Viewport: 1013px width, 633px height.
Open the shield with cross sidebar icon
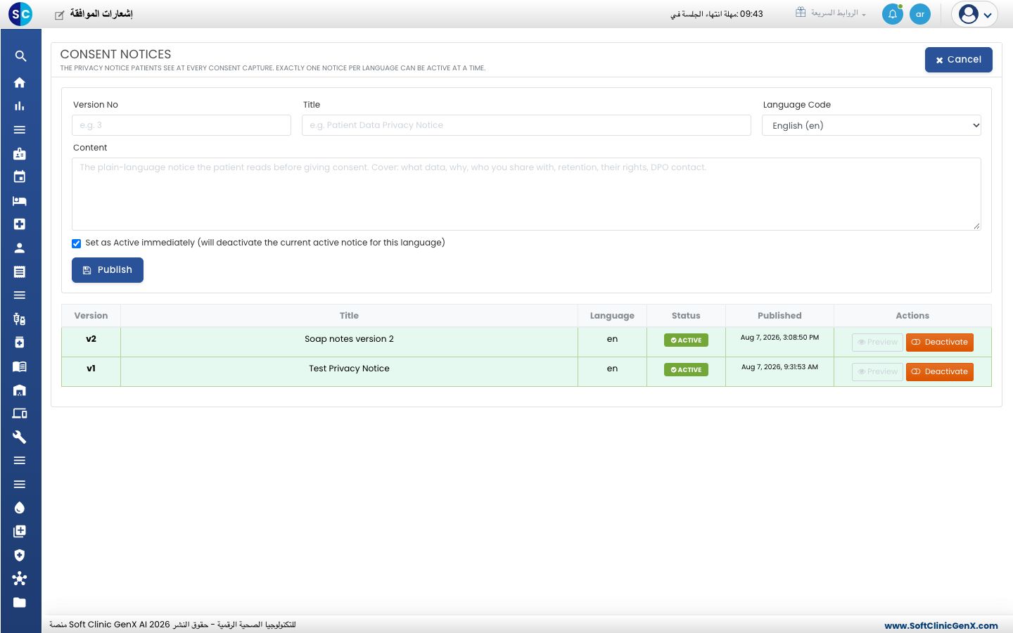coord(20,555)
